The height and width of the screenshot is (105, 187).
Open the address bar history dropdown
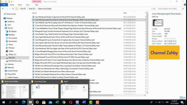point(152,9)
